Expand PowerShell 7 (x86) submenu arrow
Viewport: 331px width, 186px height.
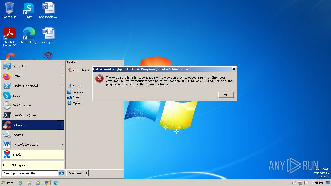pos(62,115)
